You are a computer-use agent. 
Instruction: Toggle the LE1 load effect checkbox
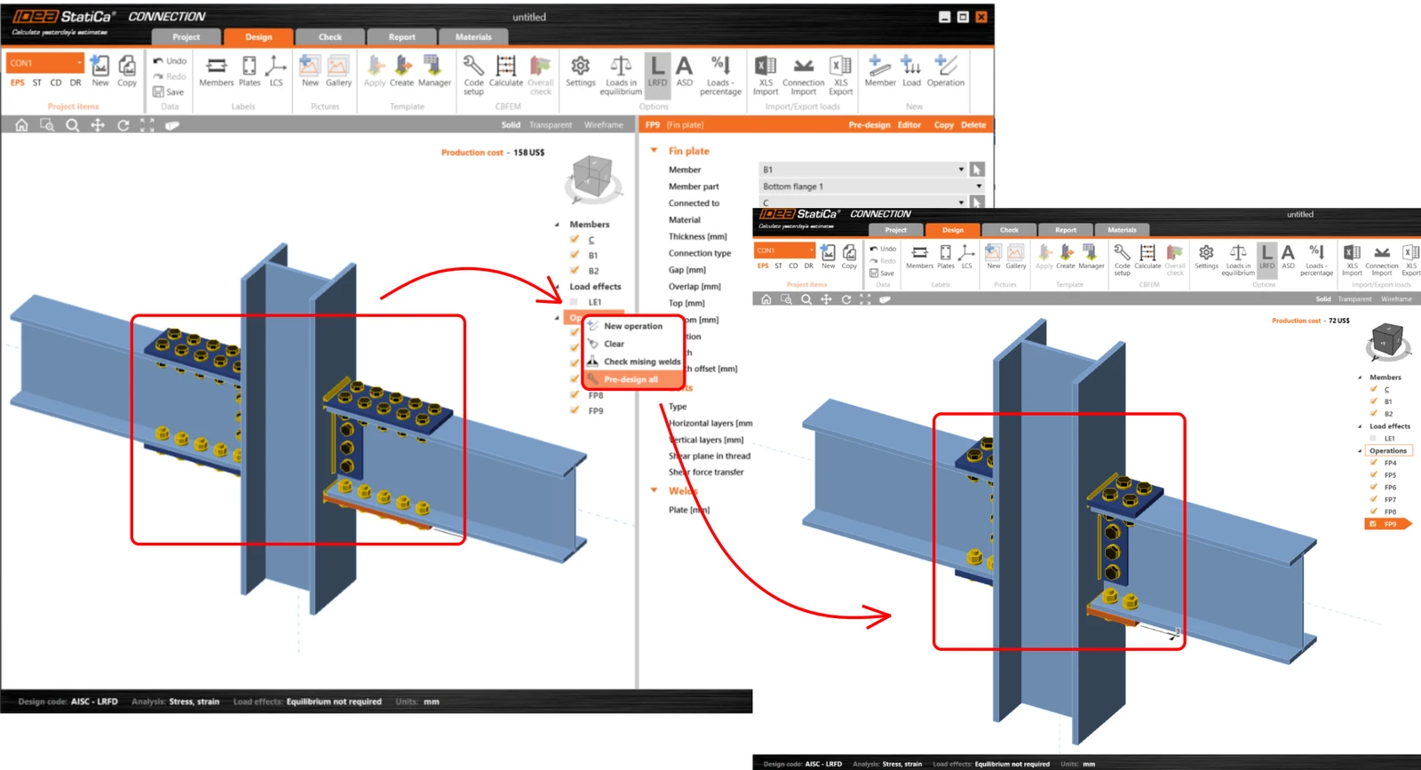point(574,302)
